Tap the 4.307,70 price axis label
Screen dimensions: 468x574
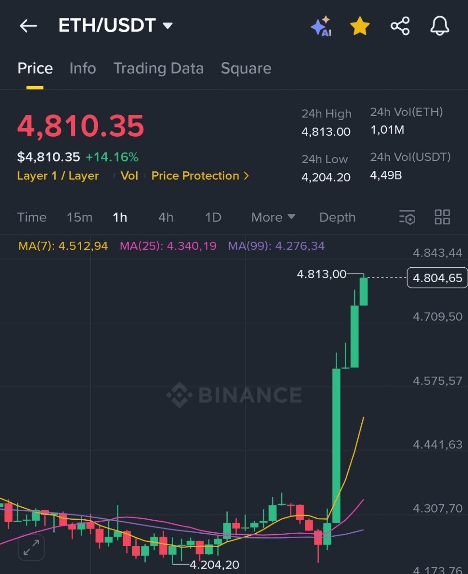pos(438,508)
